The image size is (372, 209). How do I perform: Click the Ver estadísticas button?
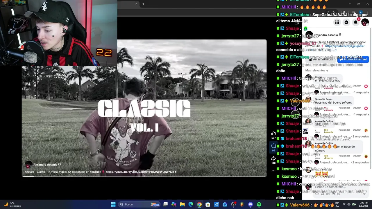click(321, 60)
